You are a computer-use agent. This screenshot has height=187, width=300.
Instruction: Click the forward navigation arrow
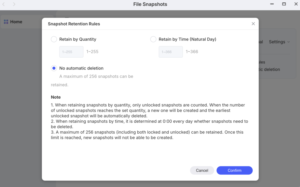point(14,4)
